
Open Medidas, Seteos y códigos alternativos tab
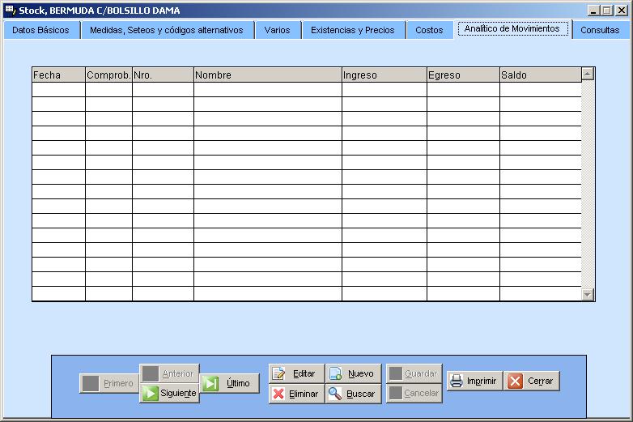(168, 30)
